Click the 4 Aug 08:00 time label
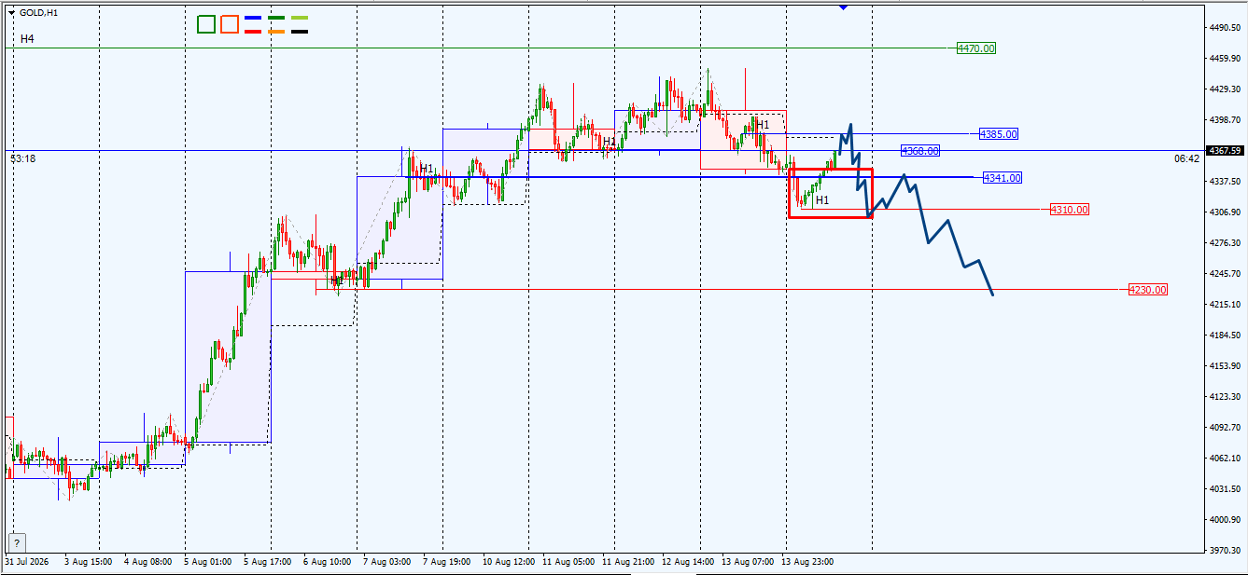Screen dimensions: 1248x575 (x=148, y=562)
